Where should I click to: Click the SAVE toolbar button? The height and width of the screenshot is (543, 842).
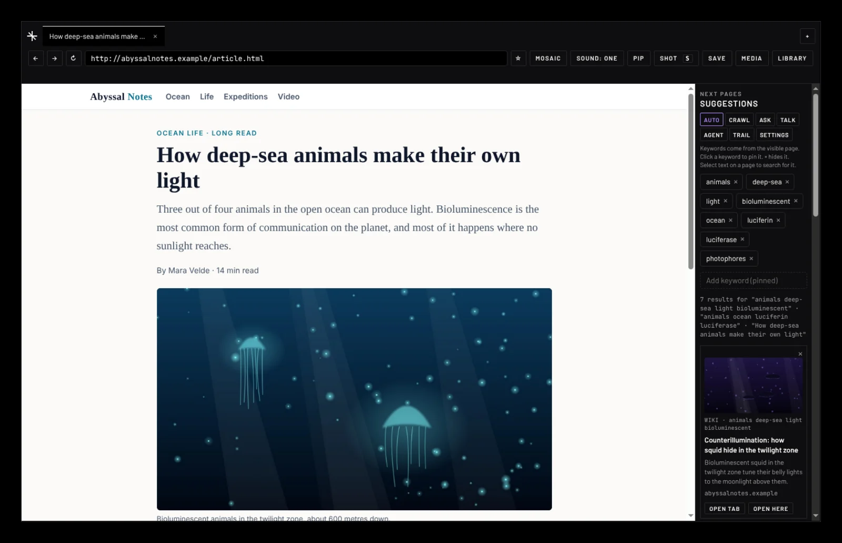point(717,58)
